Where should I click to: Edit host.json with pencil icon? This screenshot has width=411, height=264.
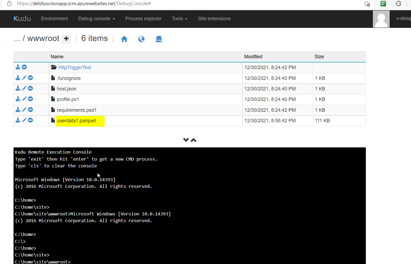pos(24,88)
